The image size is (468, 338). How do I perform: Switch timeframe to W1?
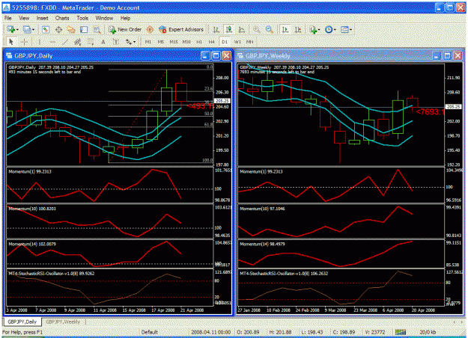coord(237,42)
